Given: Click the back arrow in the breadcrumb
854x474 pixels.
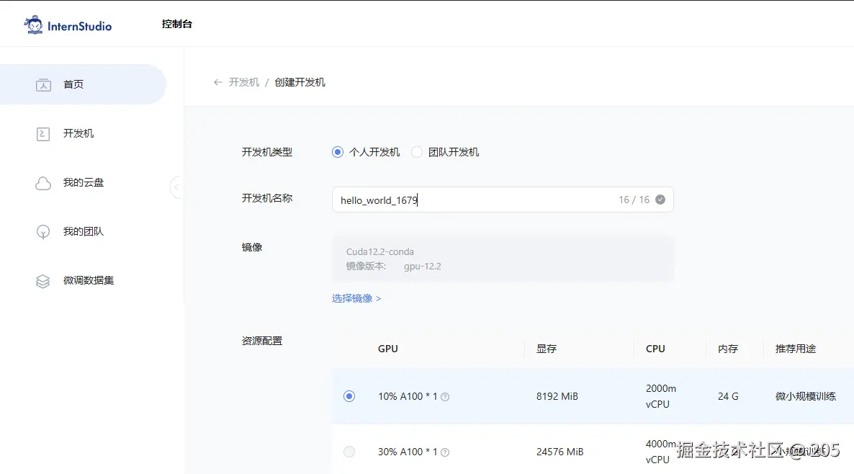Looking at the screenshot, I should point(218,82).
